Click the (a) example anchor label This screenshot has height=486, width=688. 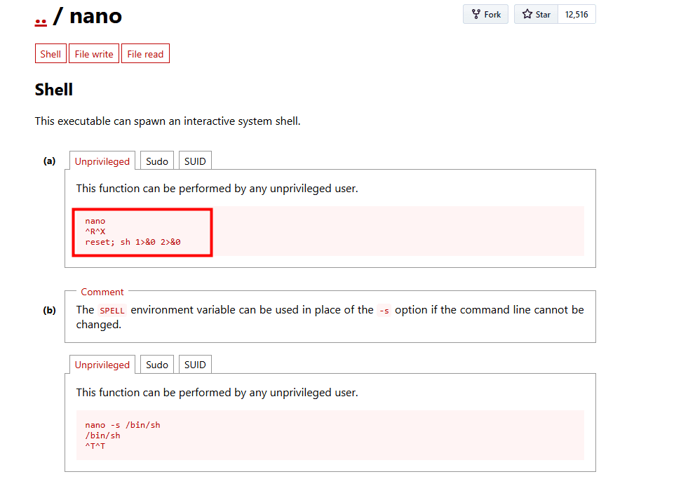tap(49, 161)
